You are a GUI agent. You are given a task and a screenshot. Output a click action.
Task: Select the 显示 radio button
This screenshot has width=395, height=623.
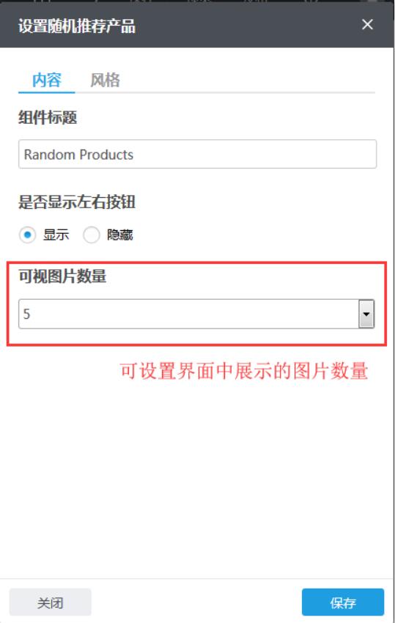click(x=27, y=235)
